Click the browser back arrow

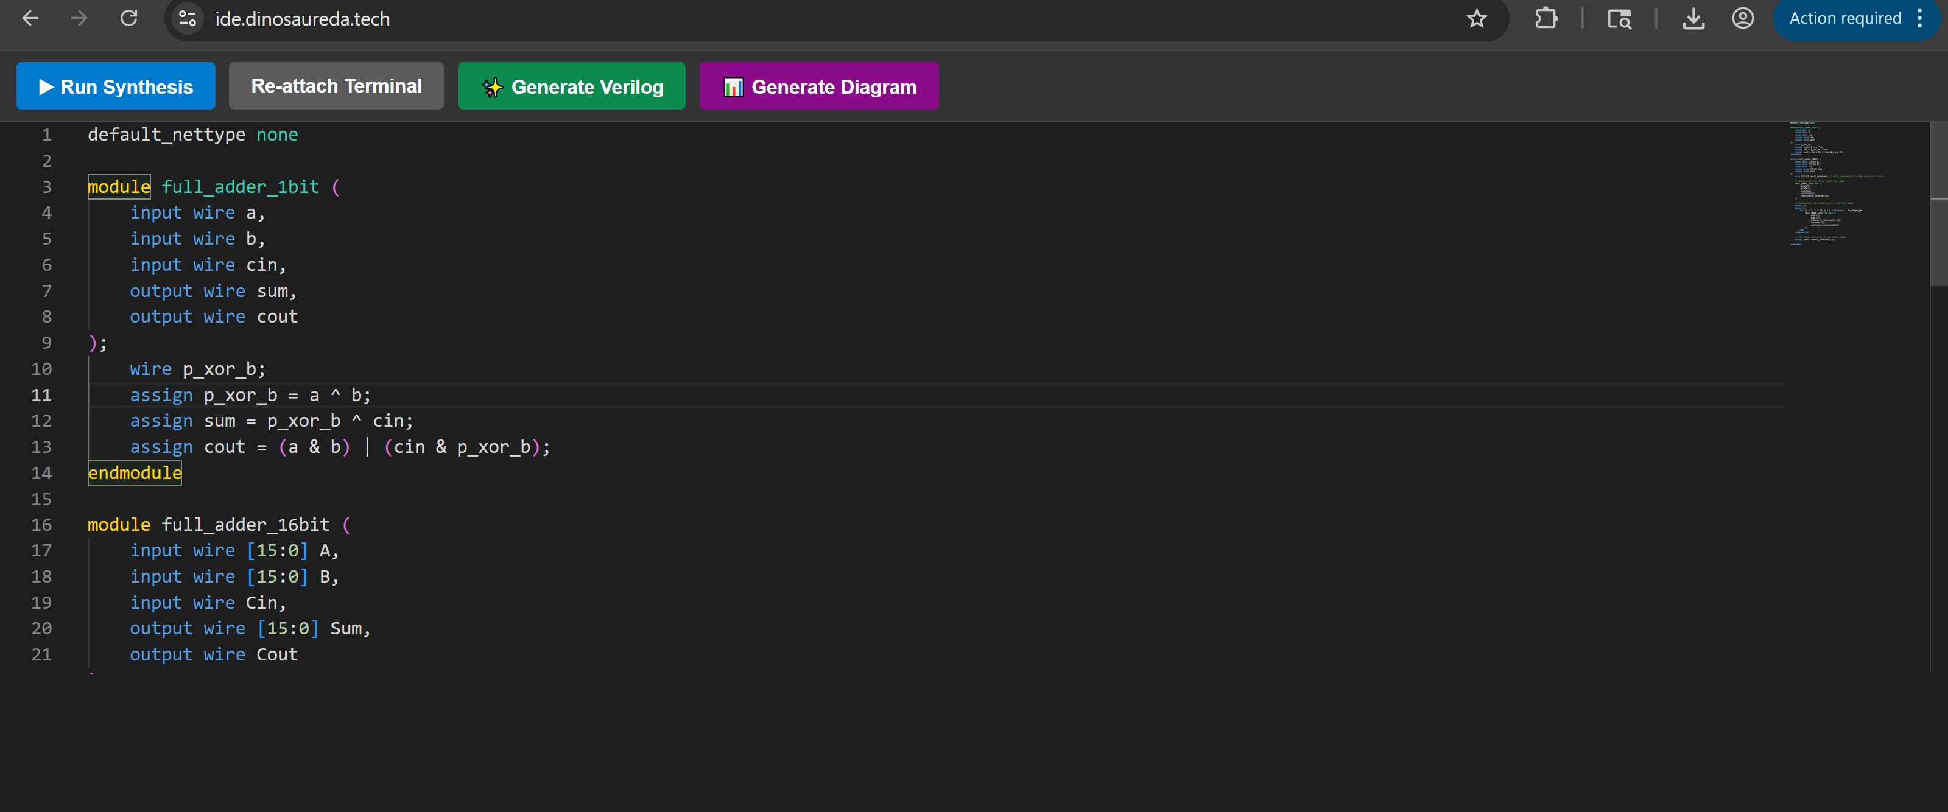pyautogui.click(x=30, y=18)
